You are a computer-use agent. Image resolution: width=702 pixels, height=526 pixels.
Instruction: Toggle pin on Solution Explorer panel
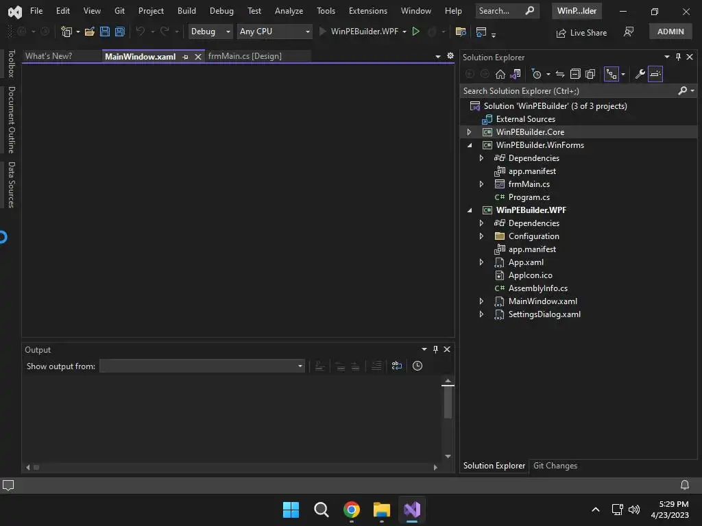click(678, 57)
